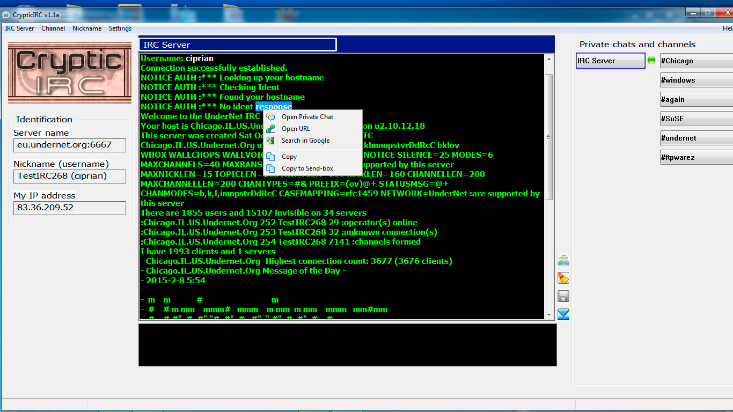Click 'There are 1855 users' line
733x412 pixels.
254,213
